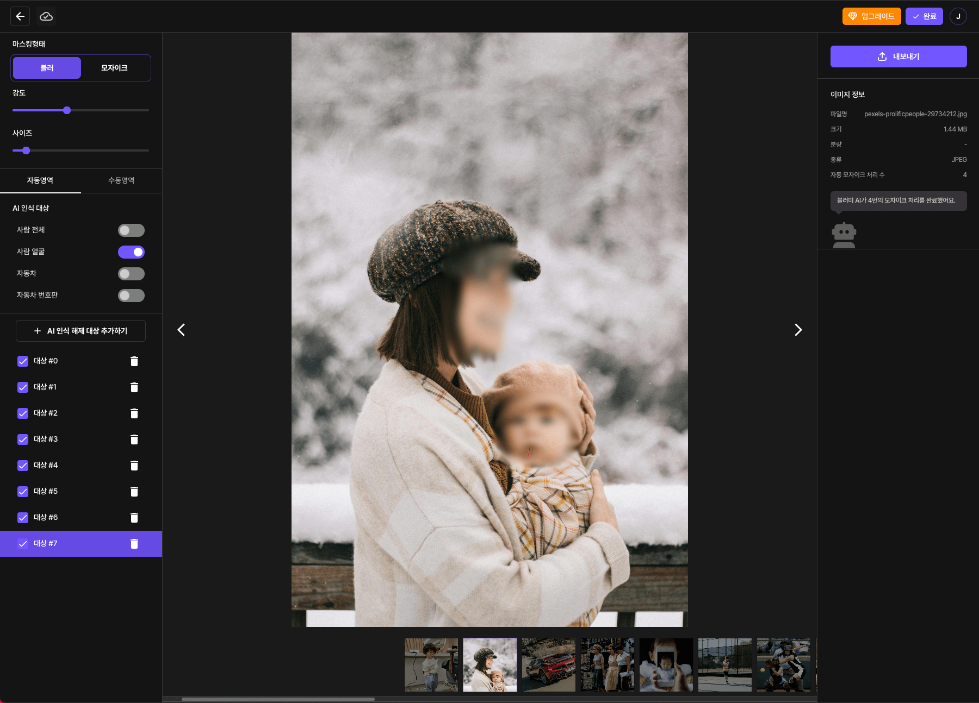Select the red car thumbnail
The width and height of the screenshot is (979, 703).
click(x=548, y=664)
